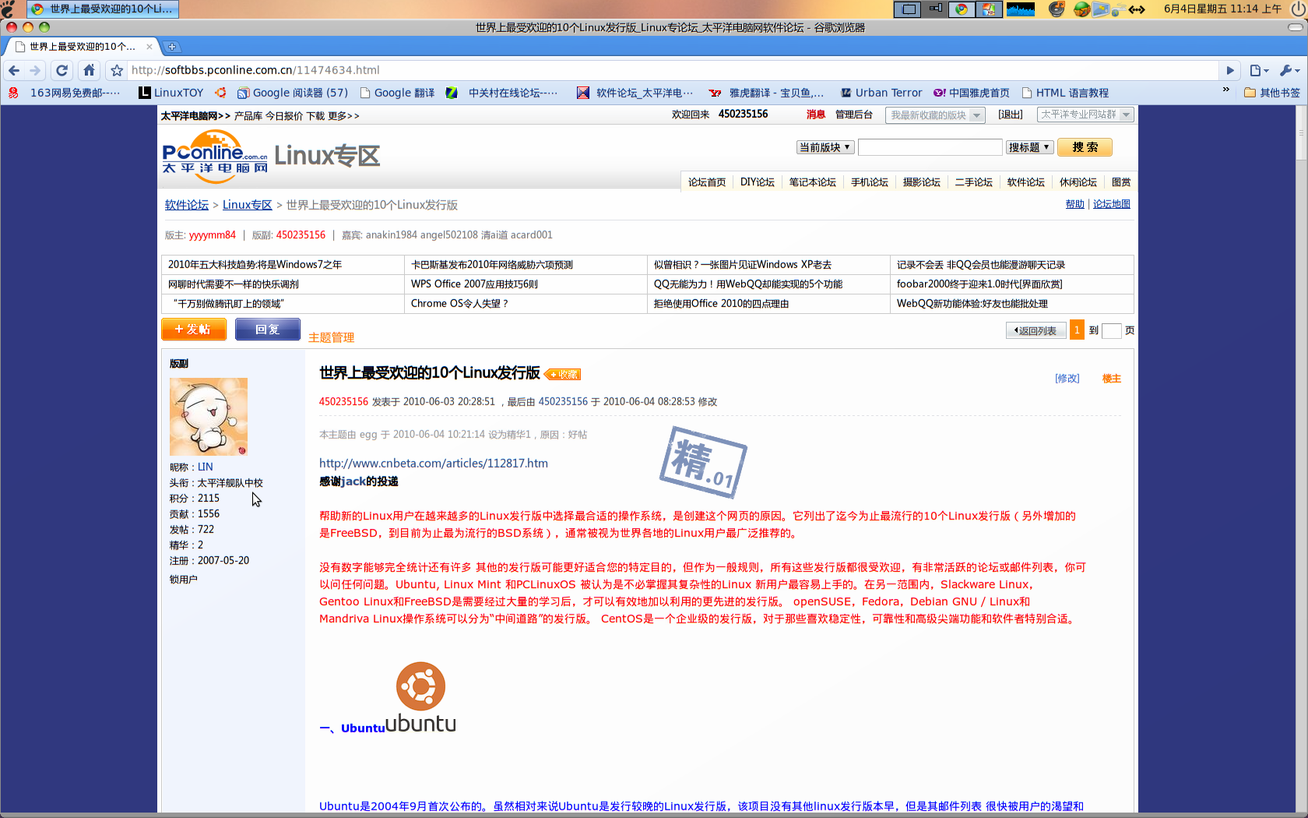Click the 搜索 button
The image size is (1308, 818).
(x=1085, y=147)
